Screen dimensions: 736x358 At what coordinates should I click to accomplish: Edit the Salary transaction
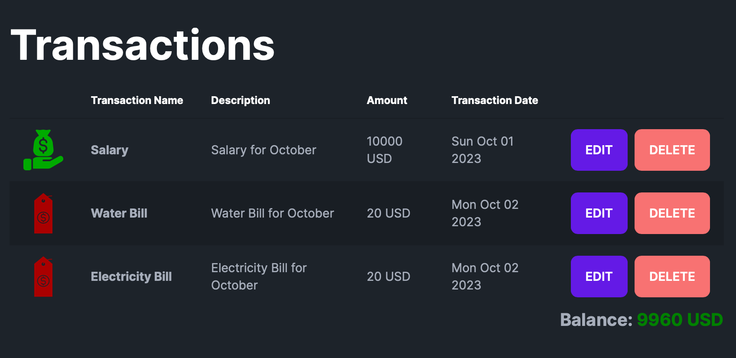(x=599, y=150)
